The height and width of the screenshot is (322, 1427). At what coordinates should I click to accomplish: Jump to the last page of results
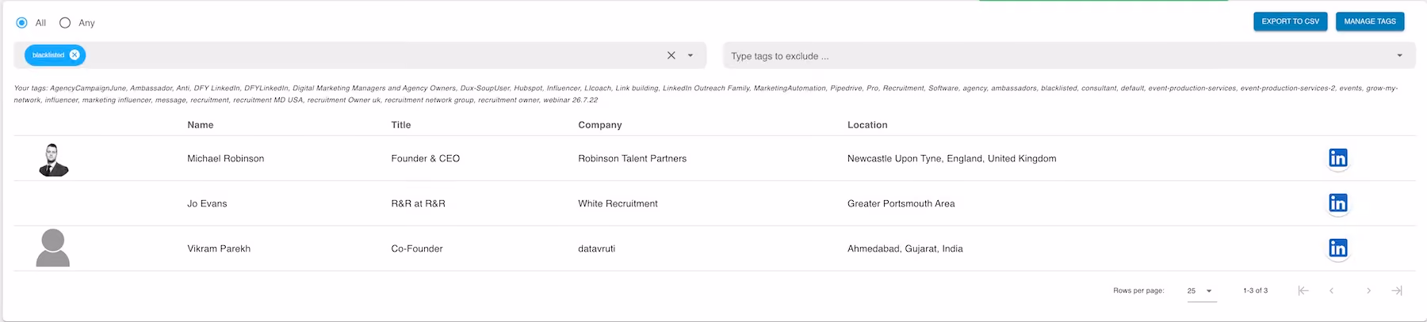pos(1397,290)
